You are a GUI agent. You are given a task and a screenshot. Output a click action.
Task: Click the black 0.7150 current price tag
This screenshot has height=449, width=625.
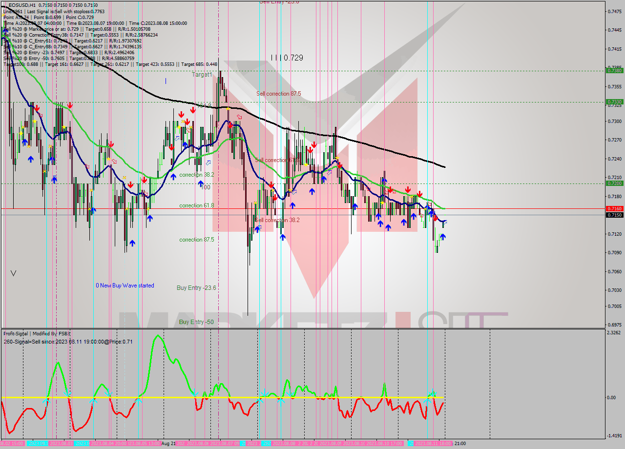[614, 215]
